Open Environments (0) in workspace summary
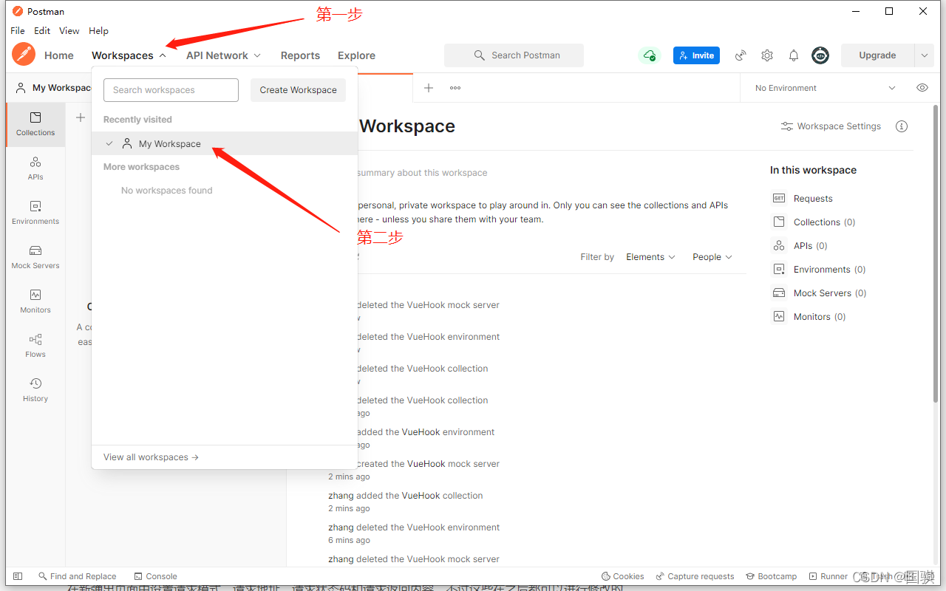The width and height of the screenshot is (946, 591). [819, 269]
